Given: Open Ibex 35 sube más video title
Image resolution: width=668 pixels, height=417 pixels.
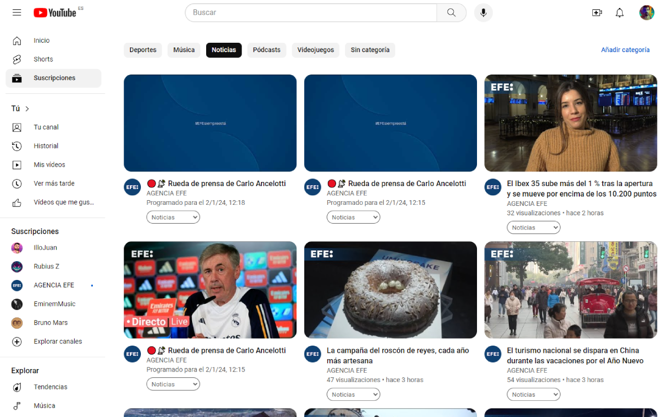Looking at the screenshot, I should tap(581, 189).
